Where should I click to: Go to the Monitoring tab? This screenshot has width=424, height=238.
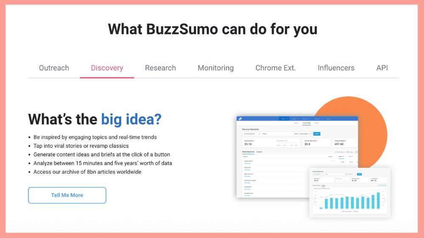point(215,68)
